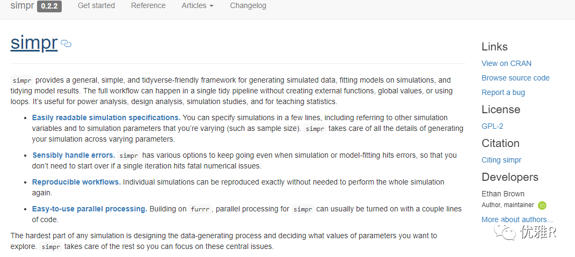Expand the Articles dropdown menu
Viewport: 575px width, 257px height.
point(198,6)
